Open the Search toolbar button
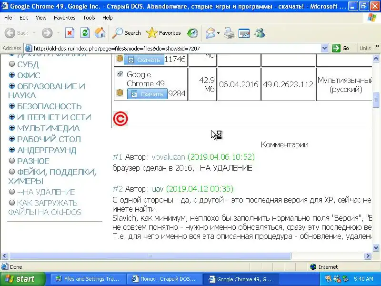This screenshot has height=286, width=381. 126,33
